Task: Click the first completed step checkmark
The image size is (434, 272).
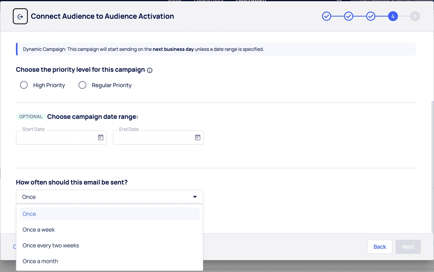Action: [x=326, y=16]
